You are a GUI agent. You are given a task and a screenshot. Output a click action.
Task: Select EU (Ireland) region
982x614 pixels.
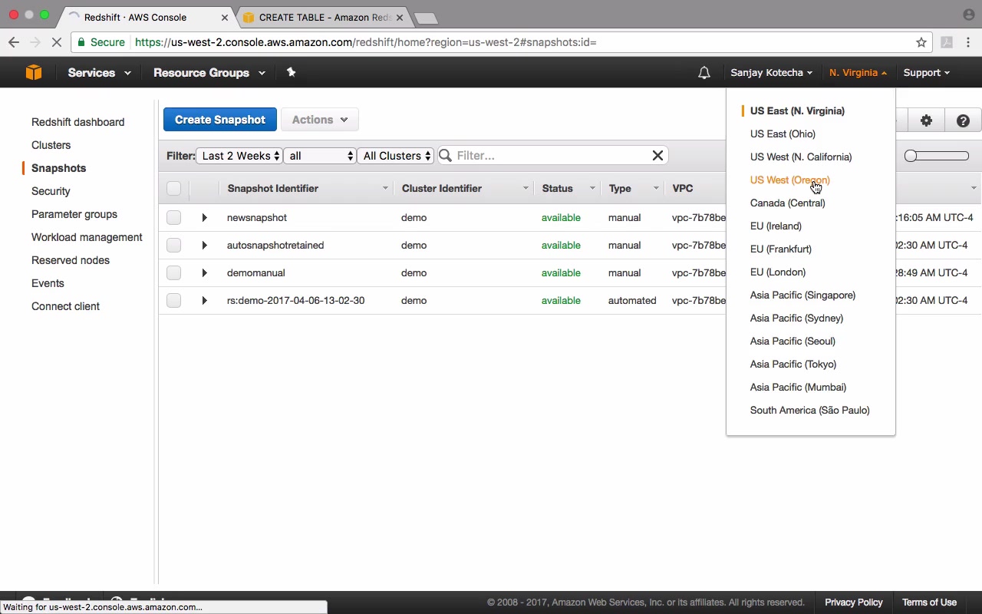(x=776, y=226)
